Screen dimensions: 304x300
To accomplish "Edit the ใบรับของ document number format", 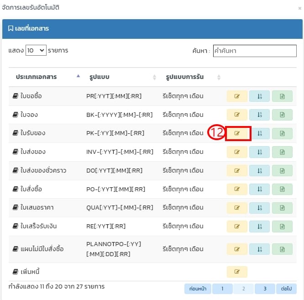I will coord(237,133).
